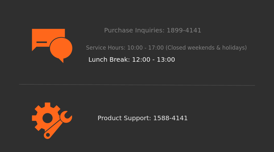Image resolution: width=274 pixels, height=152 pixels.
Task: Click the small hole in the wrench handle end
Action: click(x=48, y=135)
